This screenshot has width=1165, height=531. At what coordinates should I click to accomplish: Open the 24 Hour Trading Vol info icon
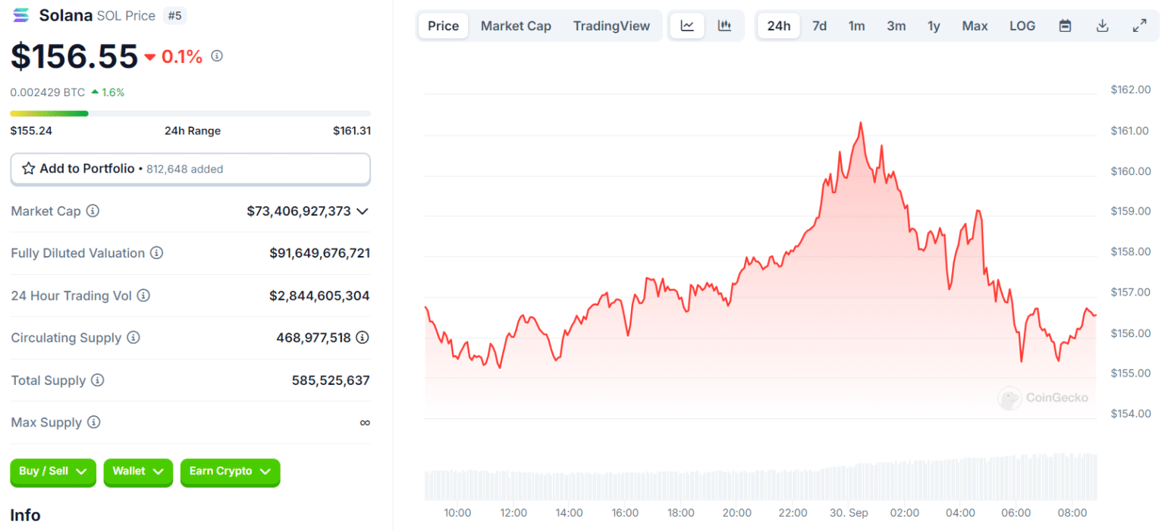pyautogui.click(x=143, y=295)
